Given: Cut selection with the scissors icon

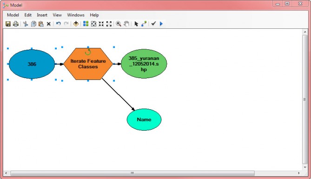Looking at the screenshot, I should [x=26, y=24].
